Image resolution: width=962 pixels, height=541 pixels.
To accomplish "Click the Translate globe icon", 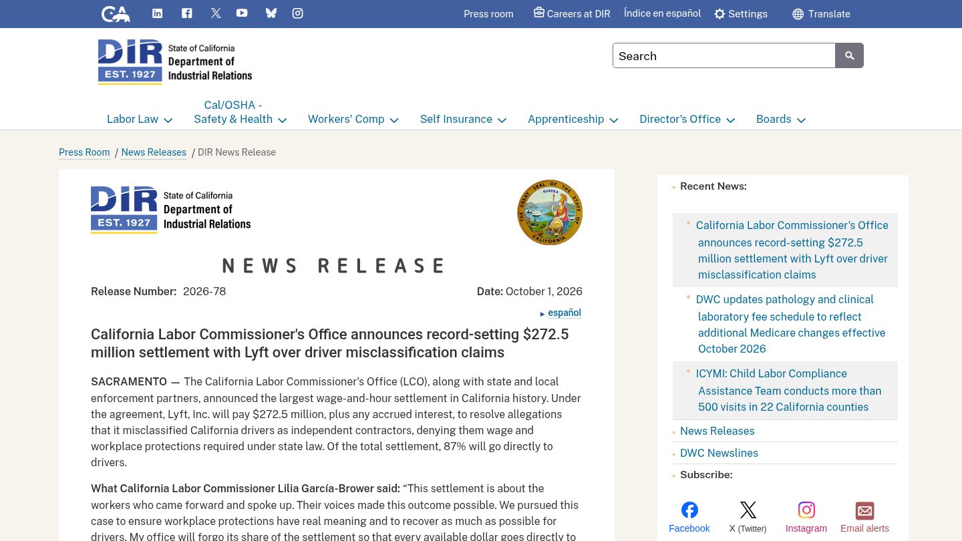I will (x=798, y=14).
